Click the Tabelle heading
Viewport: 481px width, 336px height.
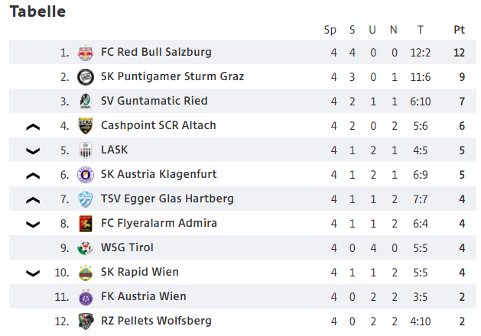coord(37,11)
